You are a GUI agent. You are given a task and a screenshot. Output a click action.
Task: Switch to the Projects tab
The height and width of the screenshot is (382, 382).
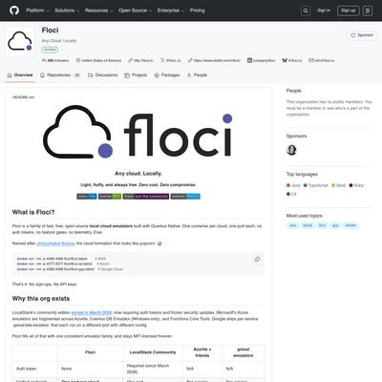point(136,75)
